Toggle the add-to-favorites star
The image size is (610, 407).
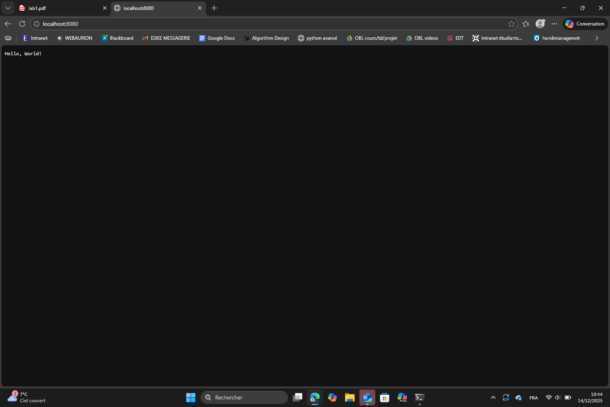click(512, 24)
